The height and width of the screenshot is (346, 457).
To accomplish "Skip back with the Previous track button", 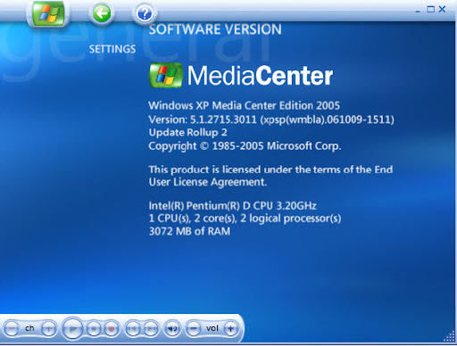I will click(x=132, y=329).
